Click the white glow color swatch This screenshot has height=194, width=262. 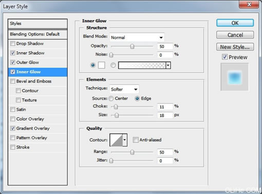pos(102,65)
